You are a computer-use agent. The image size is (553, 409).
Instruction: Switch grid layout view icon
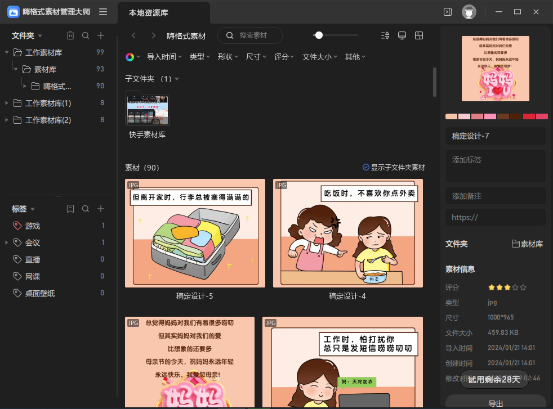pyautogui.click(x=419, y=35)
